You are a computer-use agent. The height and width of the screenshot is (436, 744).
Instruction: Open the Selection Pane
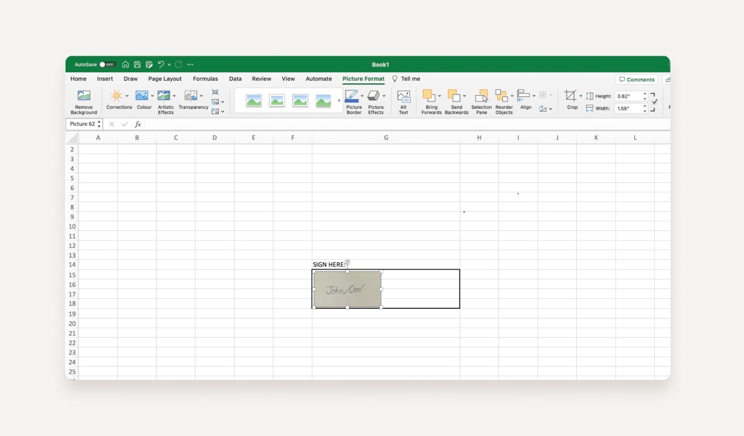pos(481,100)
